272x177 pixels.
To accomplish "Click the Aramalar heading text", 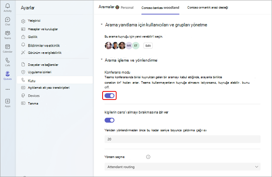I will (x=106, y=7).
